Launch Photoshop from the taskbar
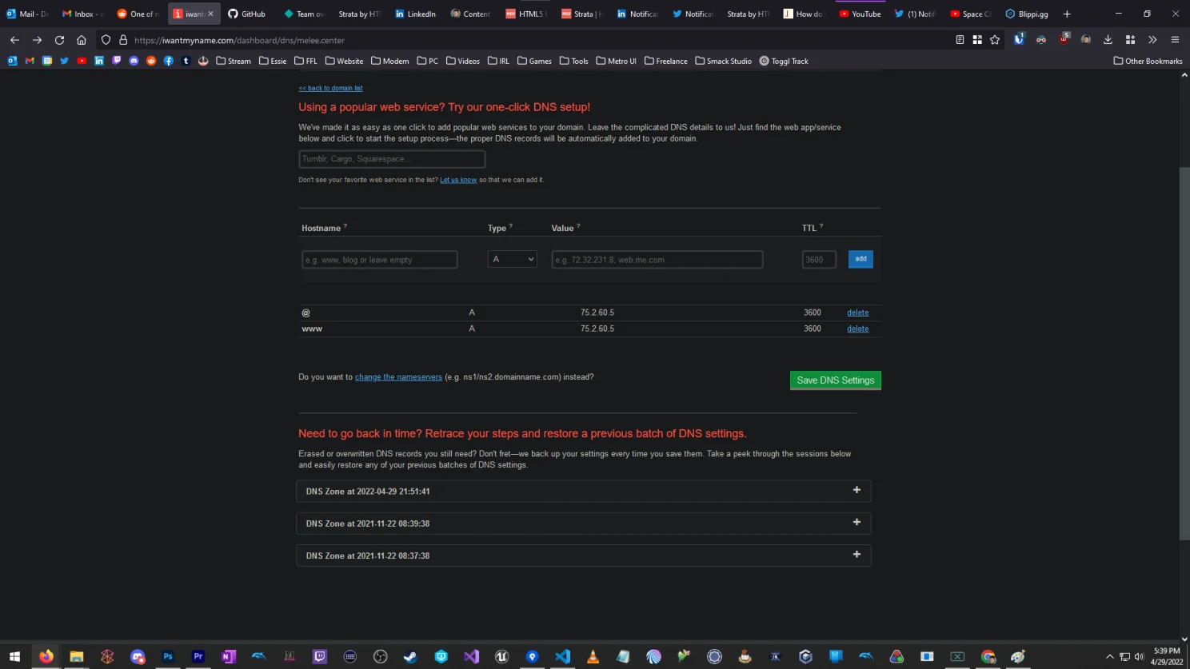The image size is (1190, 669). pos(167,656)
